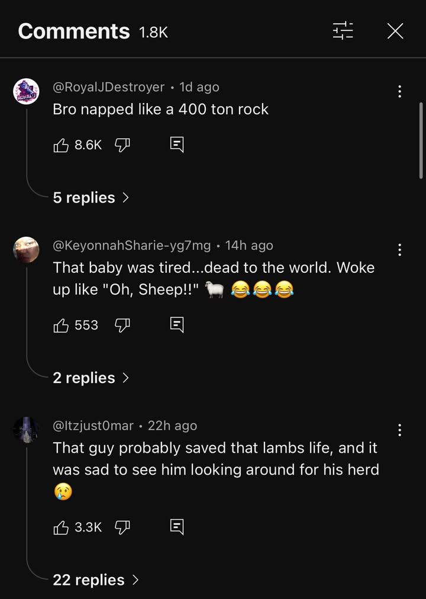Screen dimensions: 426x599
Task: Like RoyalJDestroyer's 400 ton rock comment
Action: 62,144
